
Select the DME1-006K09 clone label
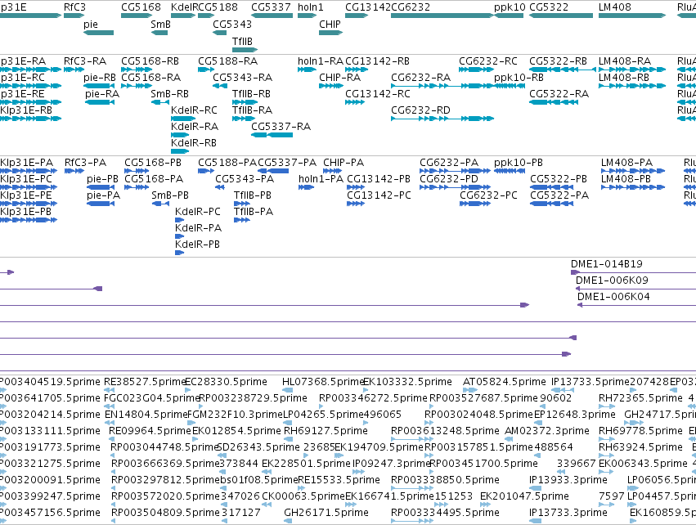pos(612,280)
